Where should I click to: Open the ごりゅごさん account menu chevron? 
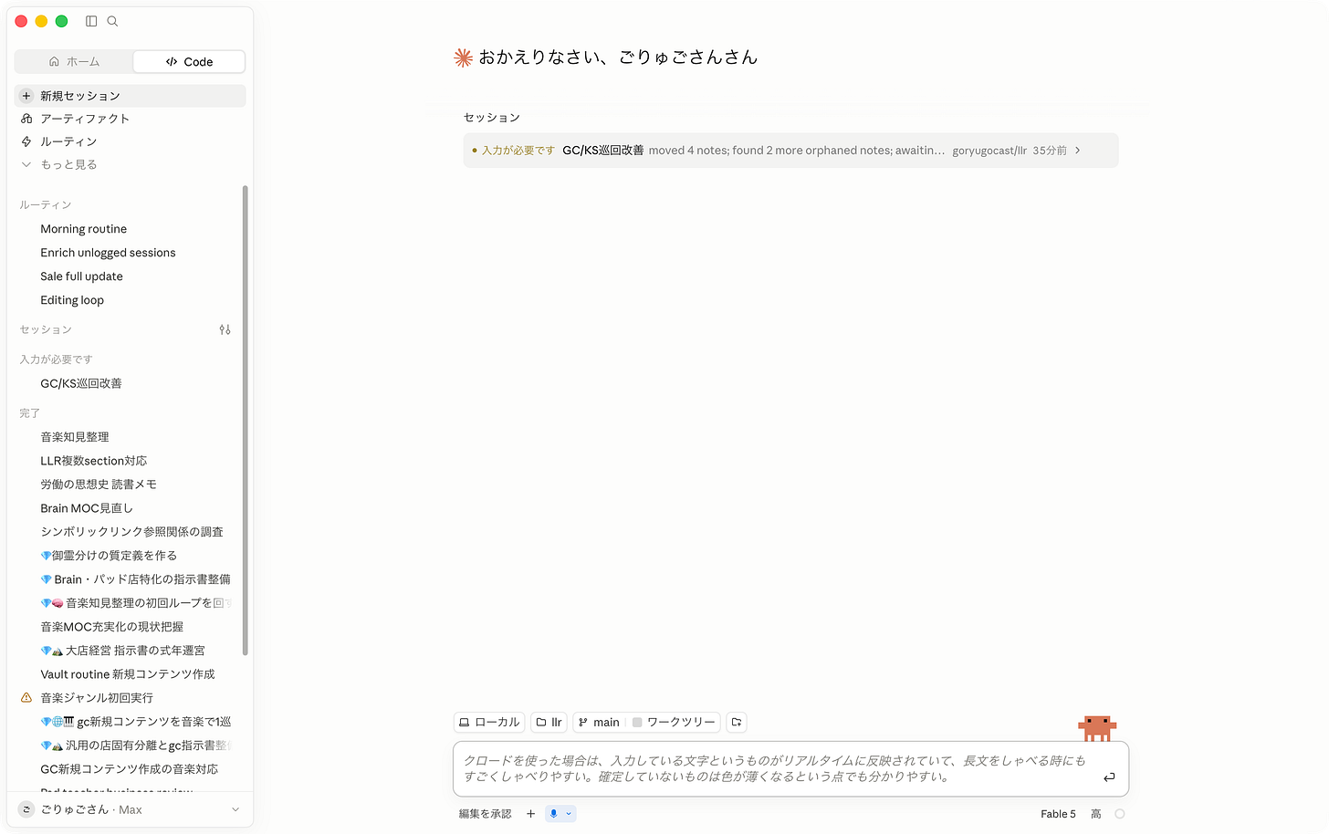(235, 809)
